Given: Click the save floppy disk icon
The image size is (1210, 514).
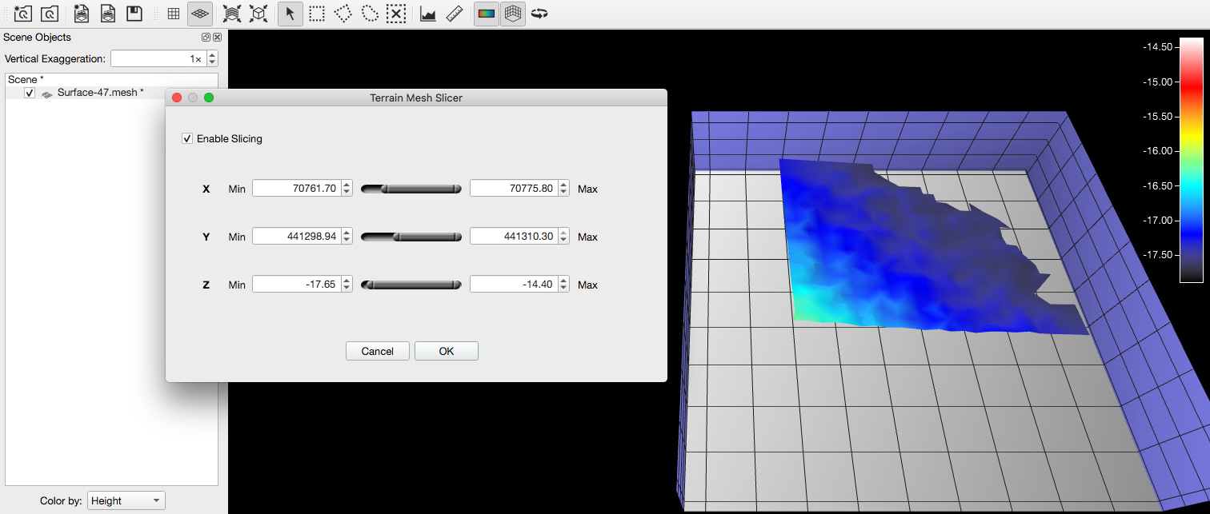Looking at the screenshot, I should 134,14.
